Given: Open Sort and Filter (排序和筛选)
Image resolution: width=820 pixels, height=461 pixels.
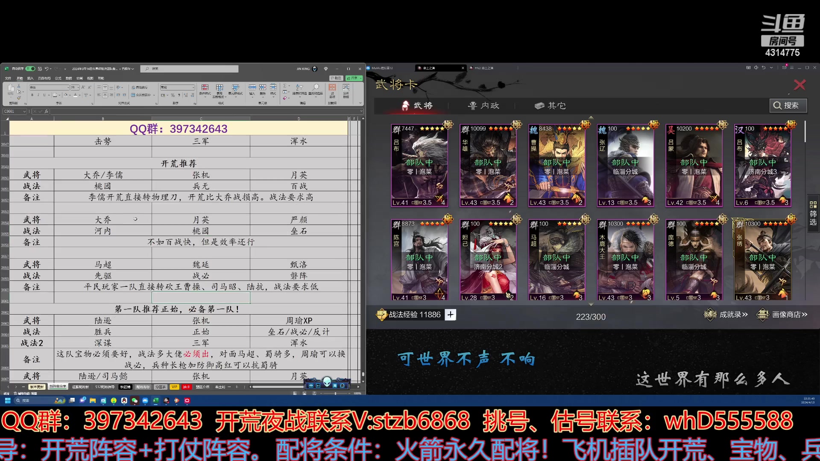Looking at the screenshot, I should point(299,90).
